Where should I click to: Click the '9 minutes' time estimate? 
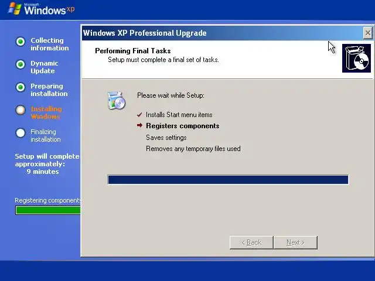click(43, 172)
